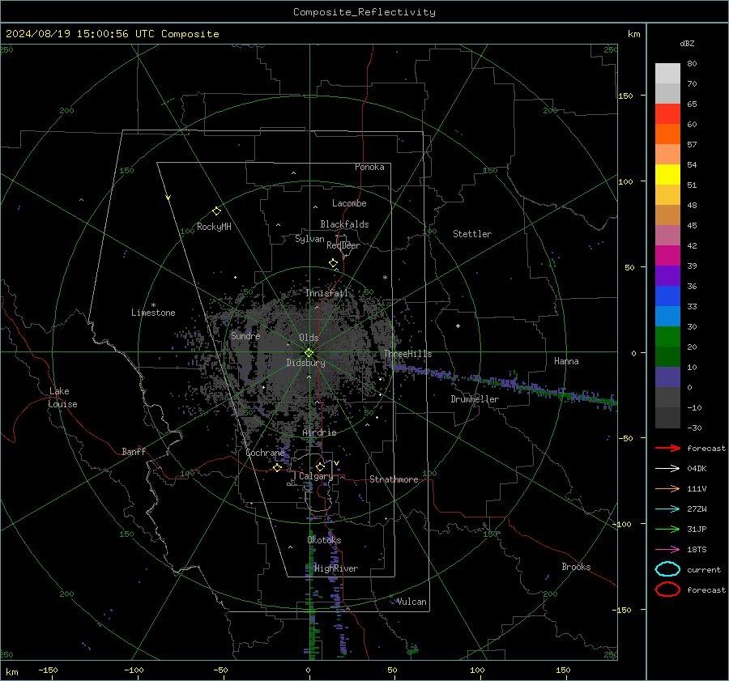Select the magenta 42 dBZ swatch
This screenshot has width=729, height=681.
click(667, 256)
